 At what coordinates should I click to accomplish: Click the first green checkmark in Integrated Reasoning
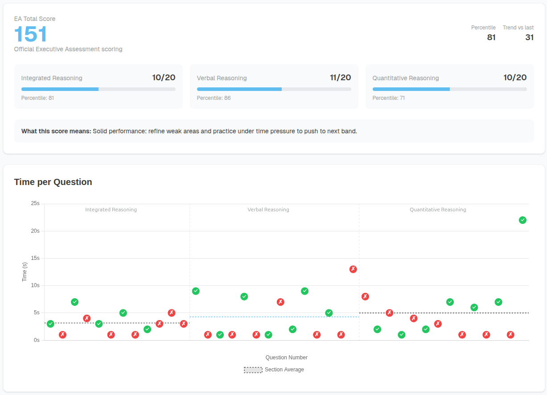pyautogui.click(x=50, y=324)
